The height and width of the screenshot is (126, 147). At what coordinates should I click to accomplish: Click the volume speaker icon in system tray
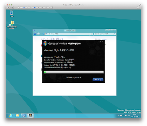[x=126, y=116]
